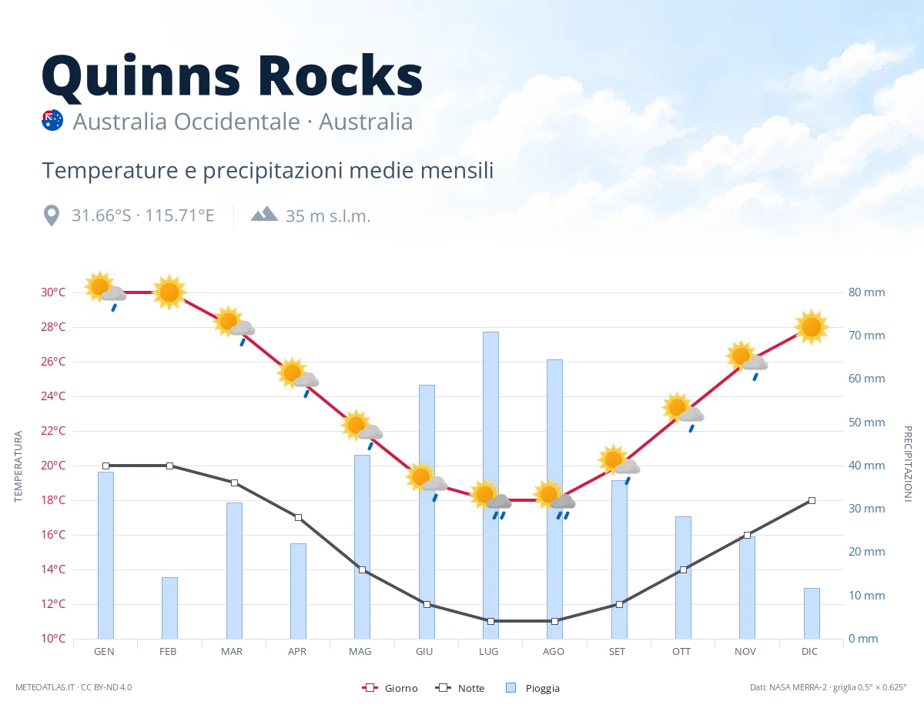This screenshot has height=708, width=924.
Task: Click the SET night temperature point
Action: coord(619,604)
